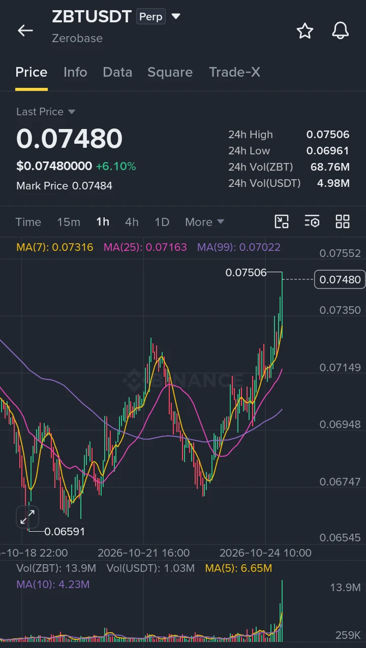Open the ZBTUSDT pair selector dropdown arrow
366x648 pixels.
[176, 17]
